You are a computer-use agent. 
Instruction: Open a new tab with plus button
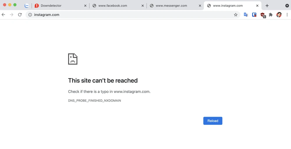(x=267, y=6)
